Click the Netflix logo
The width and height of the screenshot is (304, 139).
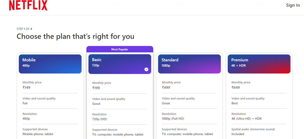point(28,5)
